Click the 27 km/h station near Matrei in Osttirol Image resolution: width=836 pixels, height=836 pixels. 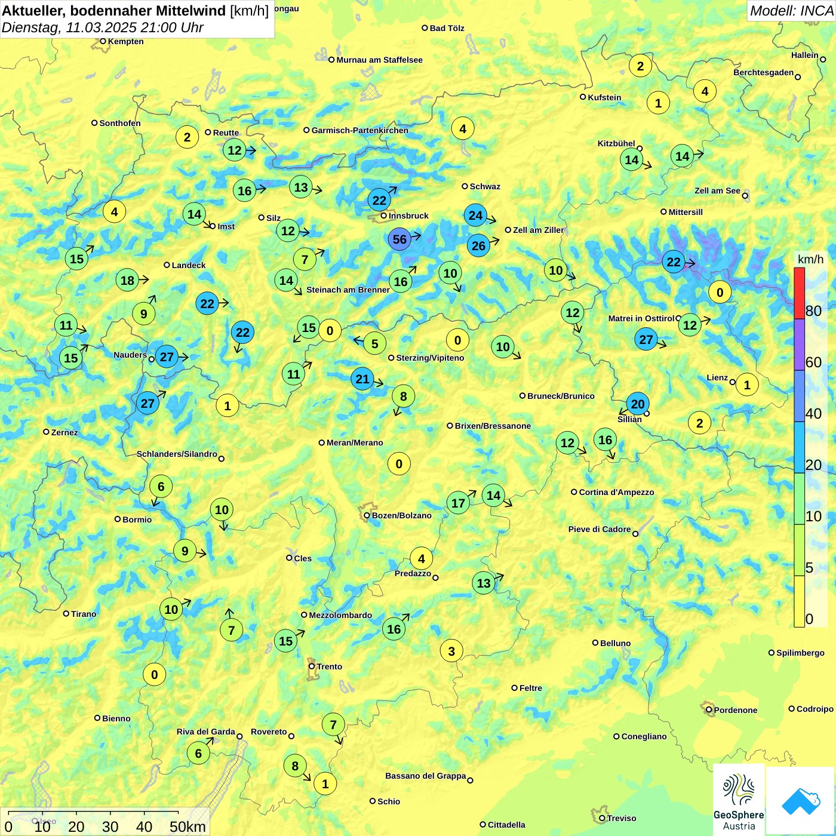coord(646,340)
